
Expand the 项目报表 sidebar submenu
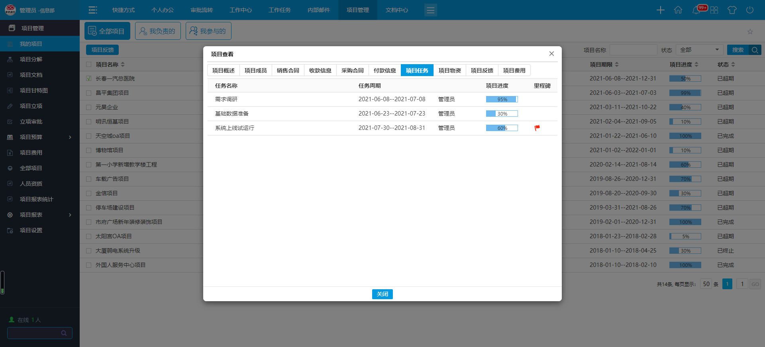point(70,215)
